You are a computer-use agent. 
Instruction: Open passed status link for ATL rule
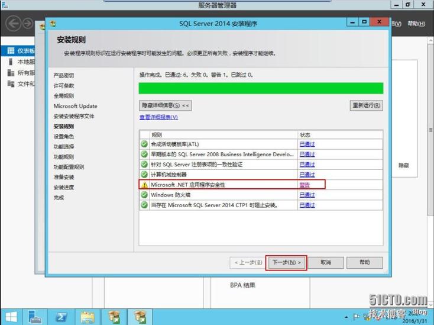point(307,144)
